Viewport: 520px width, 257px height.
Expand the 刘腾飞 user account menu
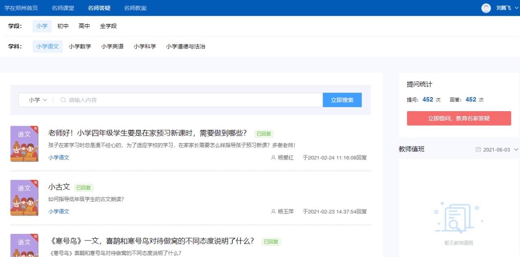pyautogui.click(x=504, y=8)
